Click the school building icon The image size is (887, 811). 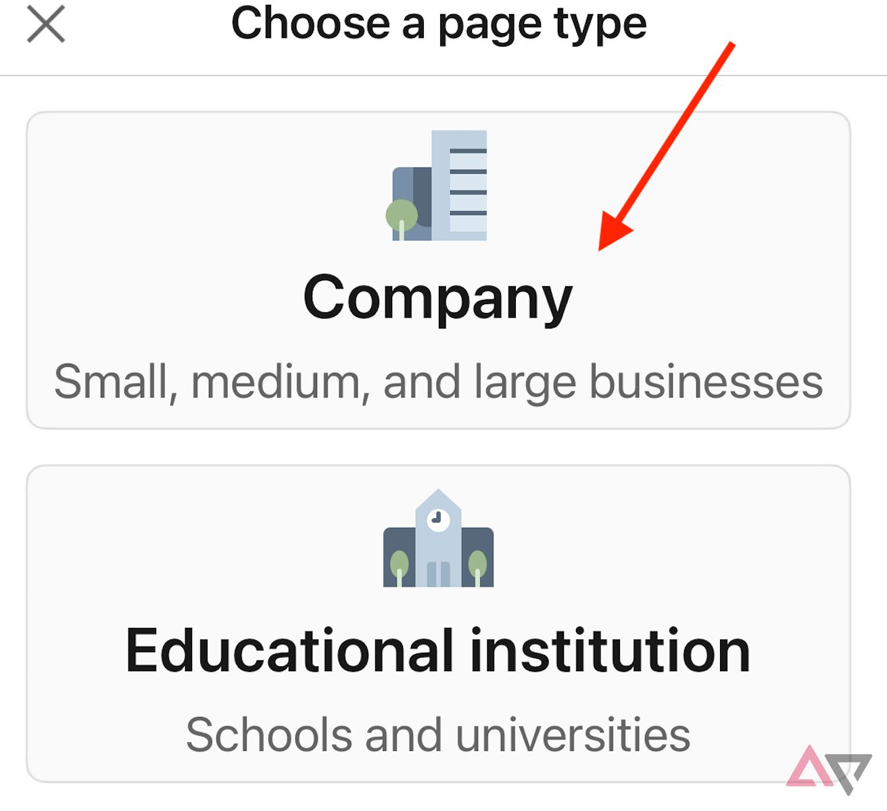point(438,538)
